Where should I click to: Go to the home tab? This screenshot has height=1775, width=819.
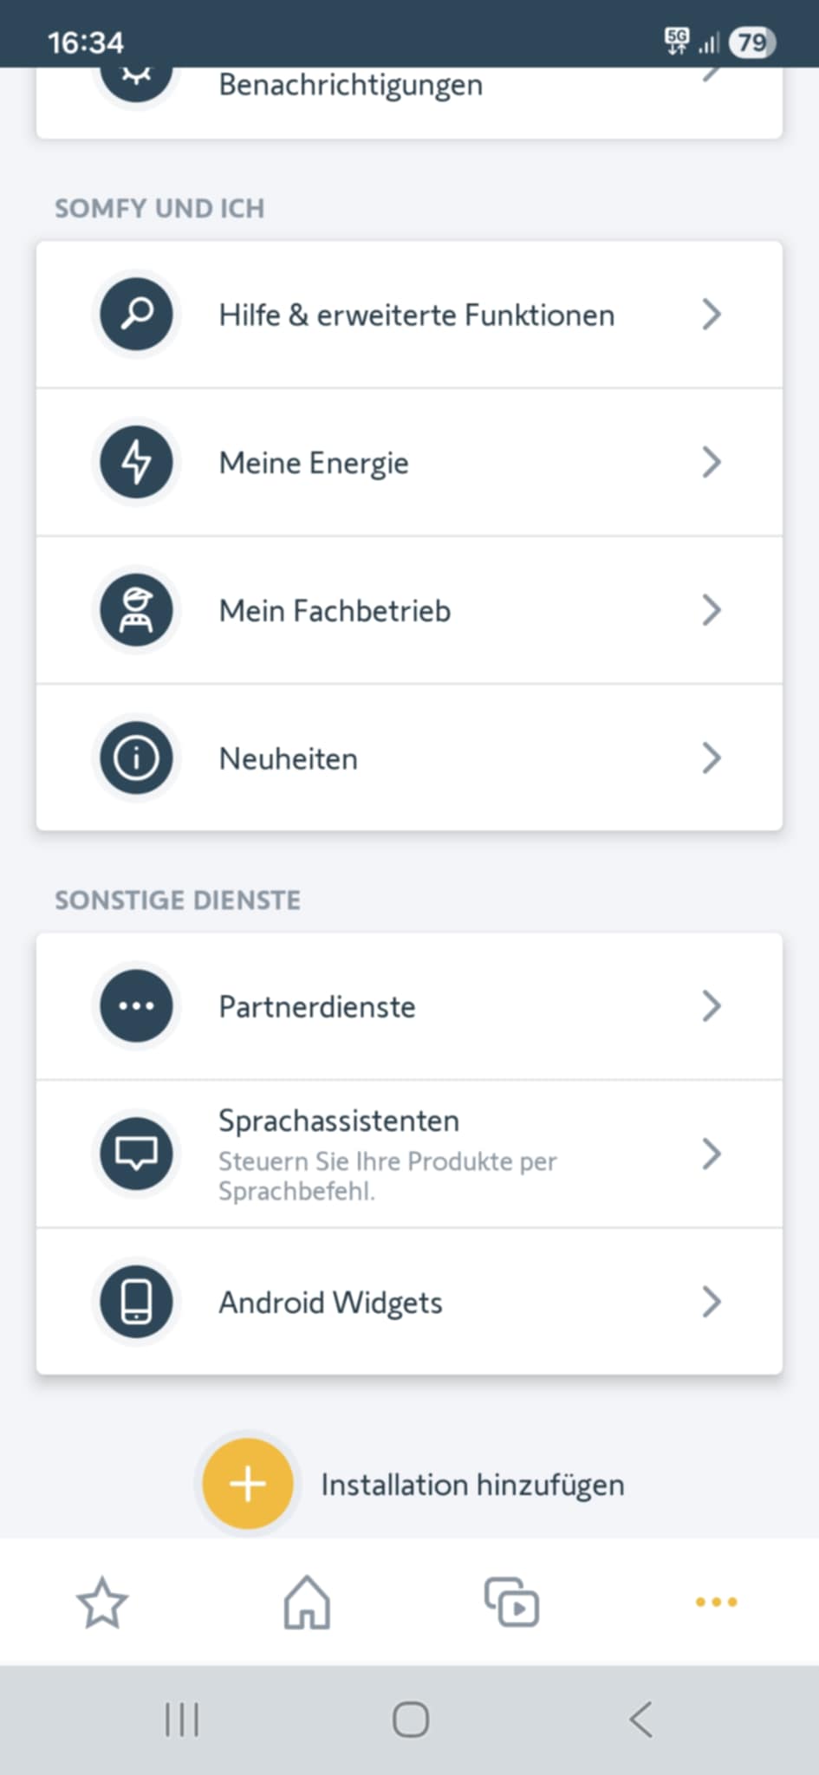pos(307,1602)
